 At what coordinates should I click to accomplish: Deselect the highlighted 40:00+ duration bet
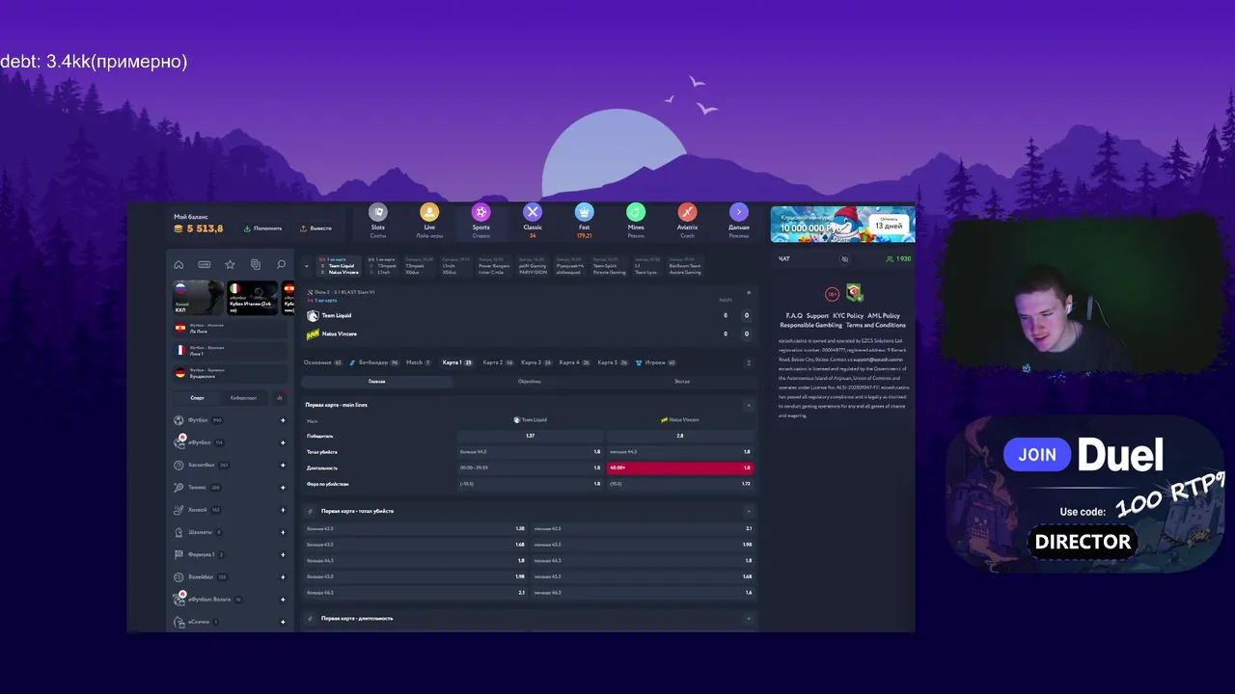[680, 467]
